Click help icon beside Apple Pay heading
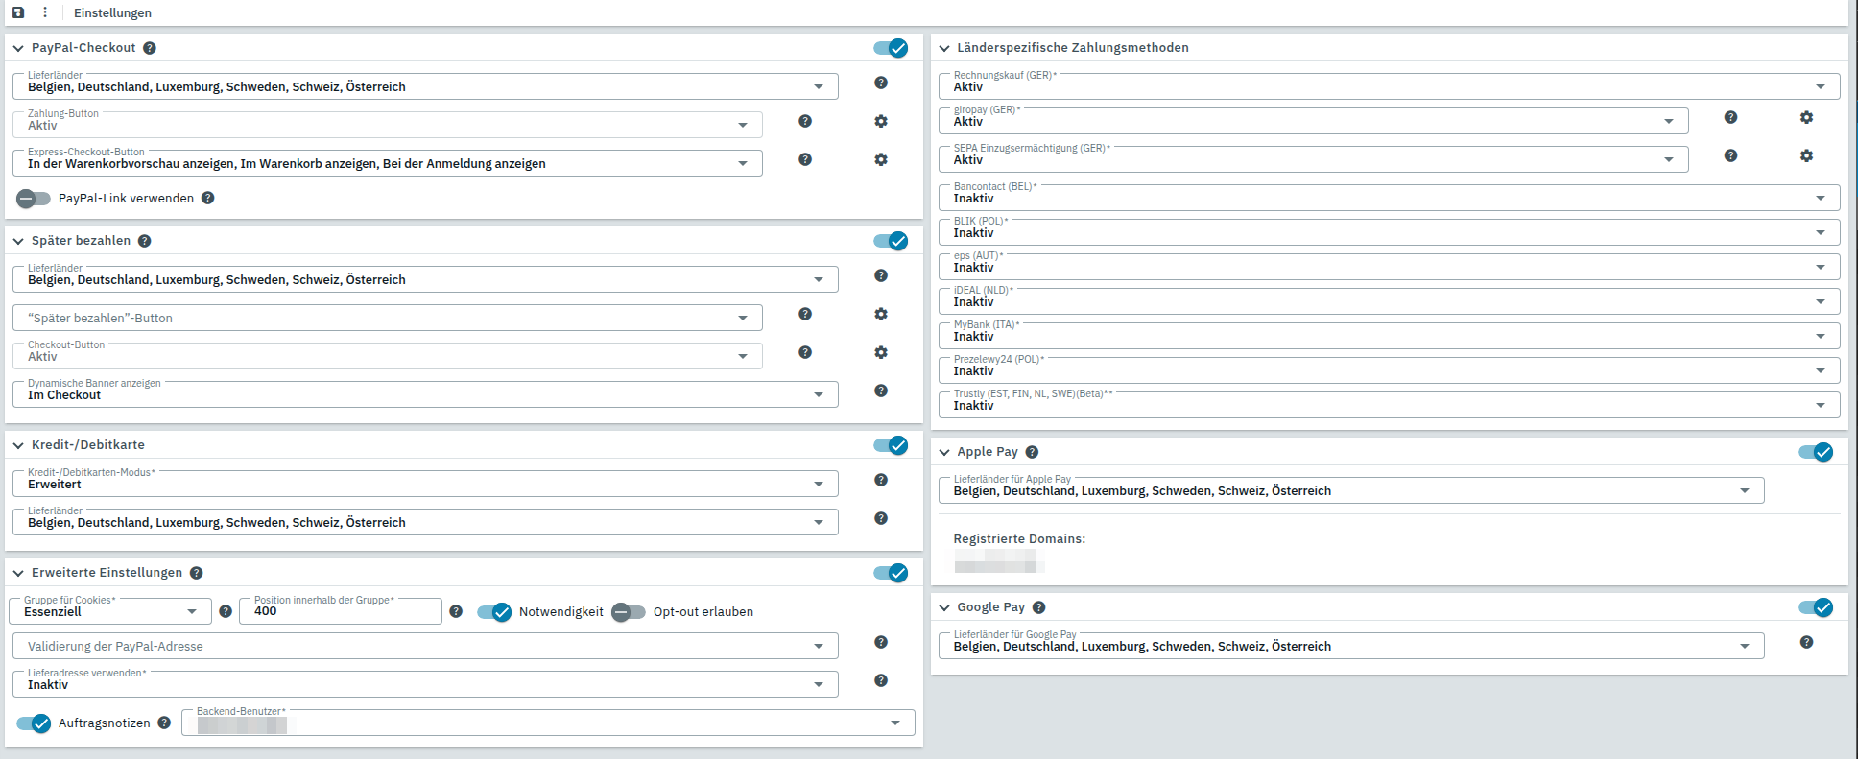Image resolution: width=1858 pixels, height=759 pixels. (1032, 452)
